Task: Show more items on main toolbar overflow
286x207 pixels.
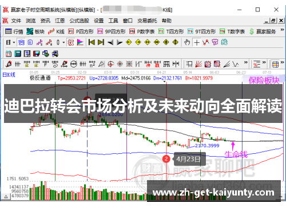Action: point(282,30)
